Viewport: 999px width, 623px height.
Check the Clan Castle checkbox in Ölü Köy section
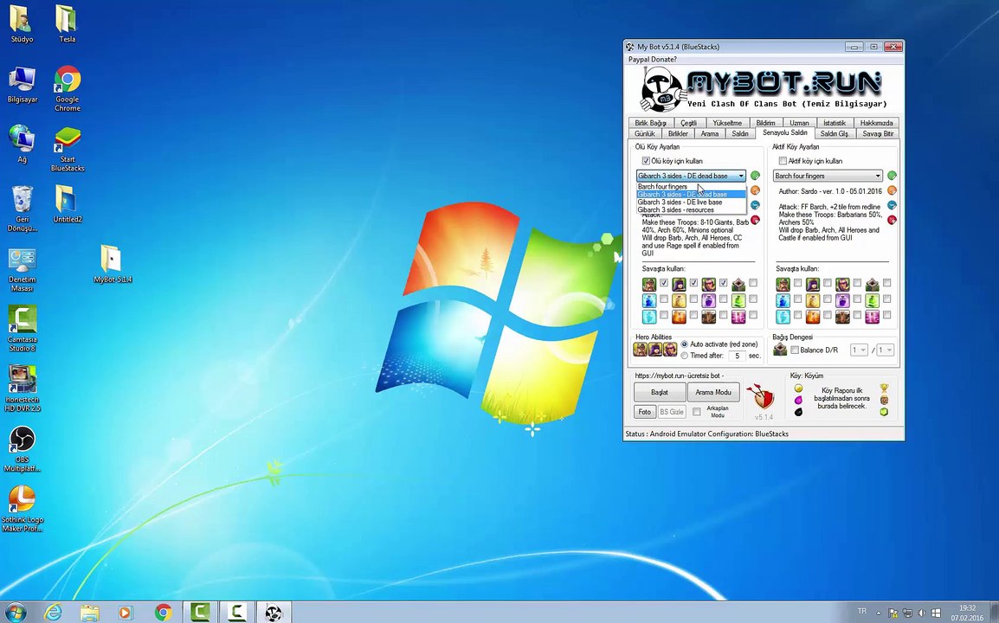[x=753, y=283]
